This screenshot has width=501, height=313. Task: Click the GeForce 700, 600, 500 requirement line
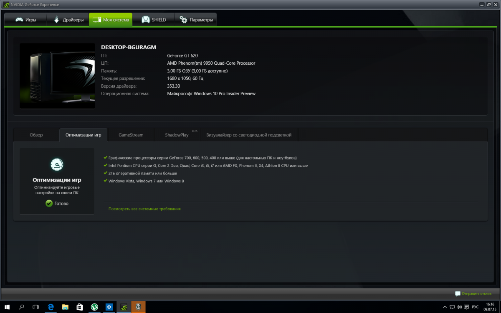pos(202,158)
